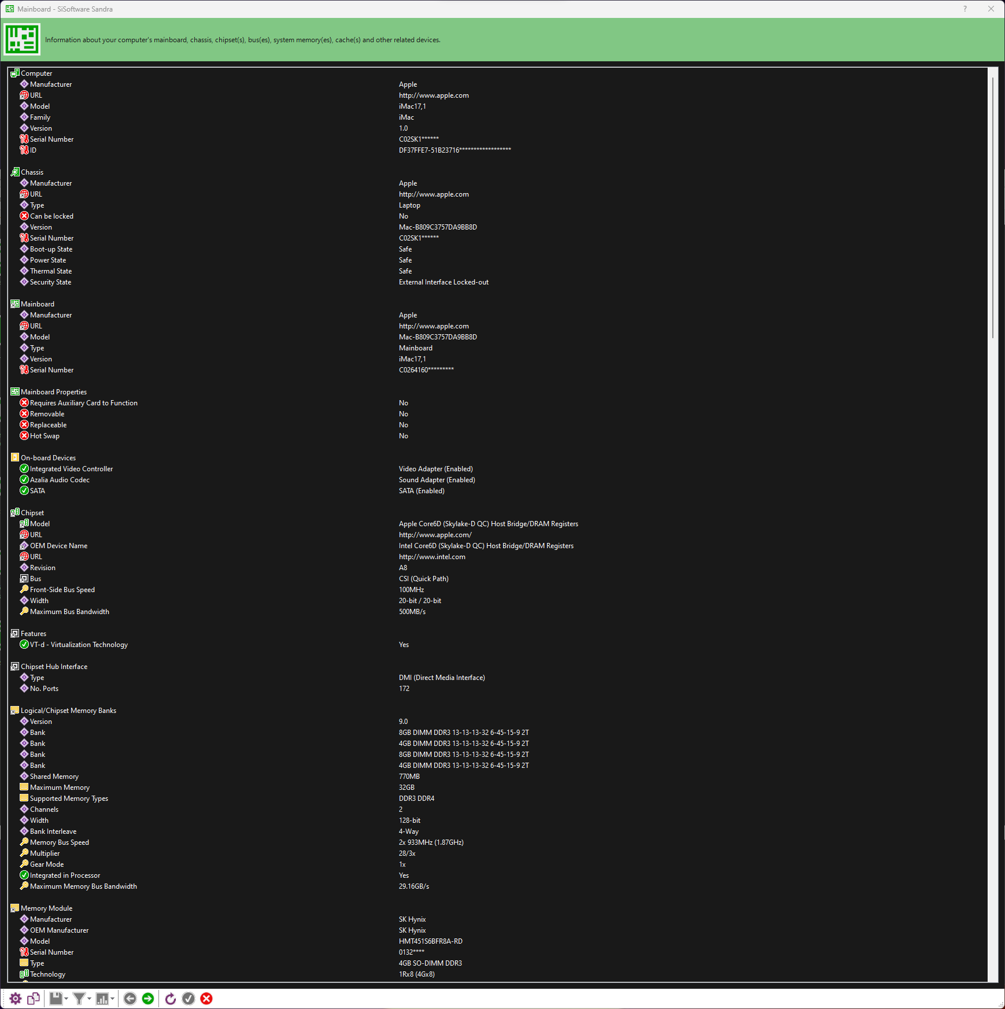Click the Can be locked red X icon
This screenshot has width=1005, height=1009.
(24, 216)
